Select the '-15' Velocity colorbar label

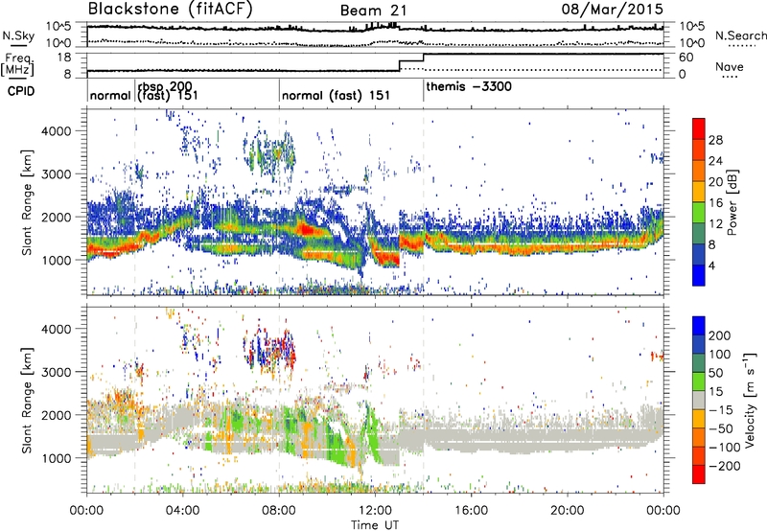click(x=721, y=410)
